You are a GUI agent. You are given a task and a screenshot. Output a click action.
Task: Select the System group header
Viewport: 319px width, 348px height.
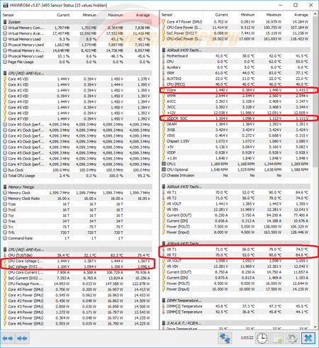[x=77, y=22]
